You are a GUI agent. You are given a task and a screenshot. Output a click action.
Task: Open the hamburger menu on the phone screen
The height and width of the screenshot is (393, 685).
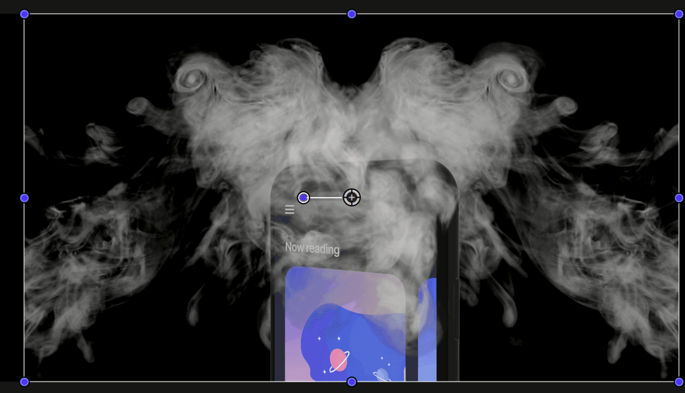(x=290, y=210)
